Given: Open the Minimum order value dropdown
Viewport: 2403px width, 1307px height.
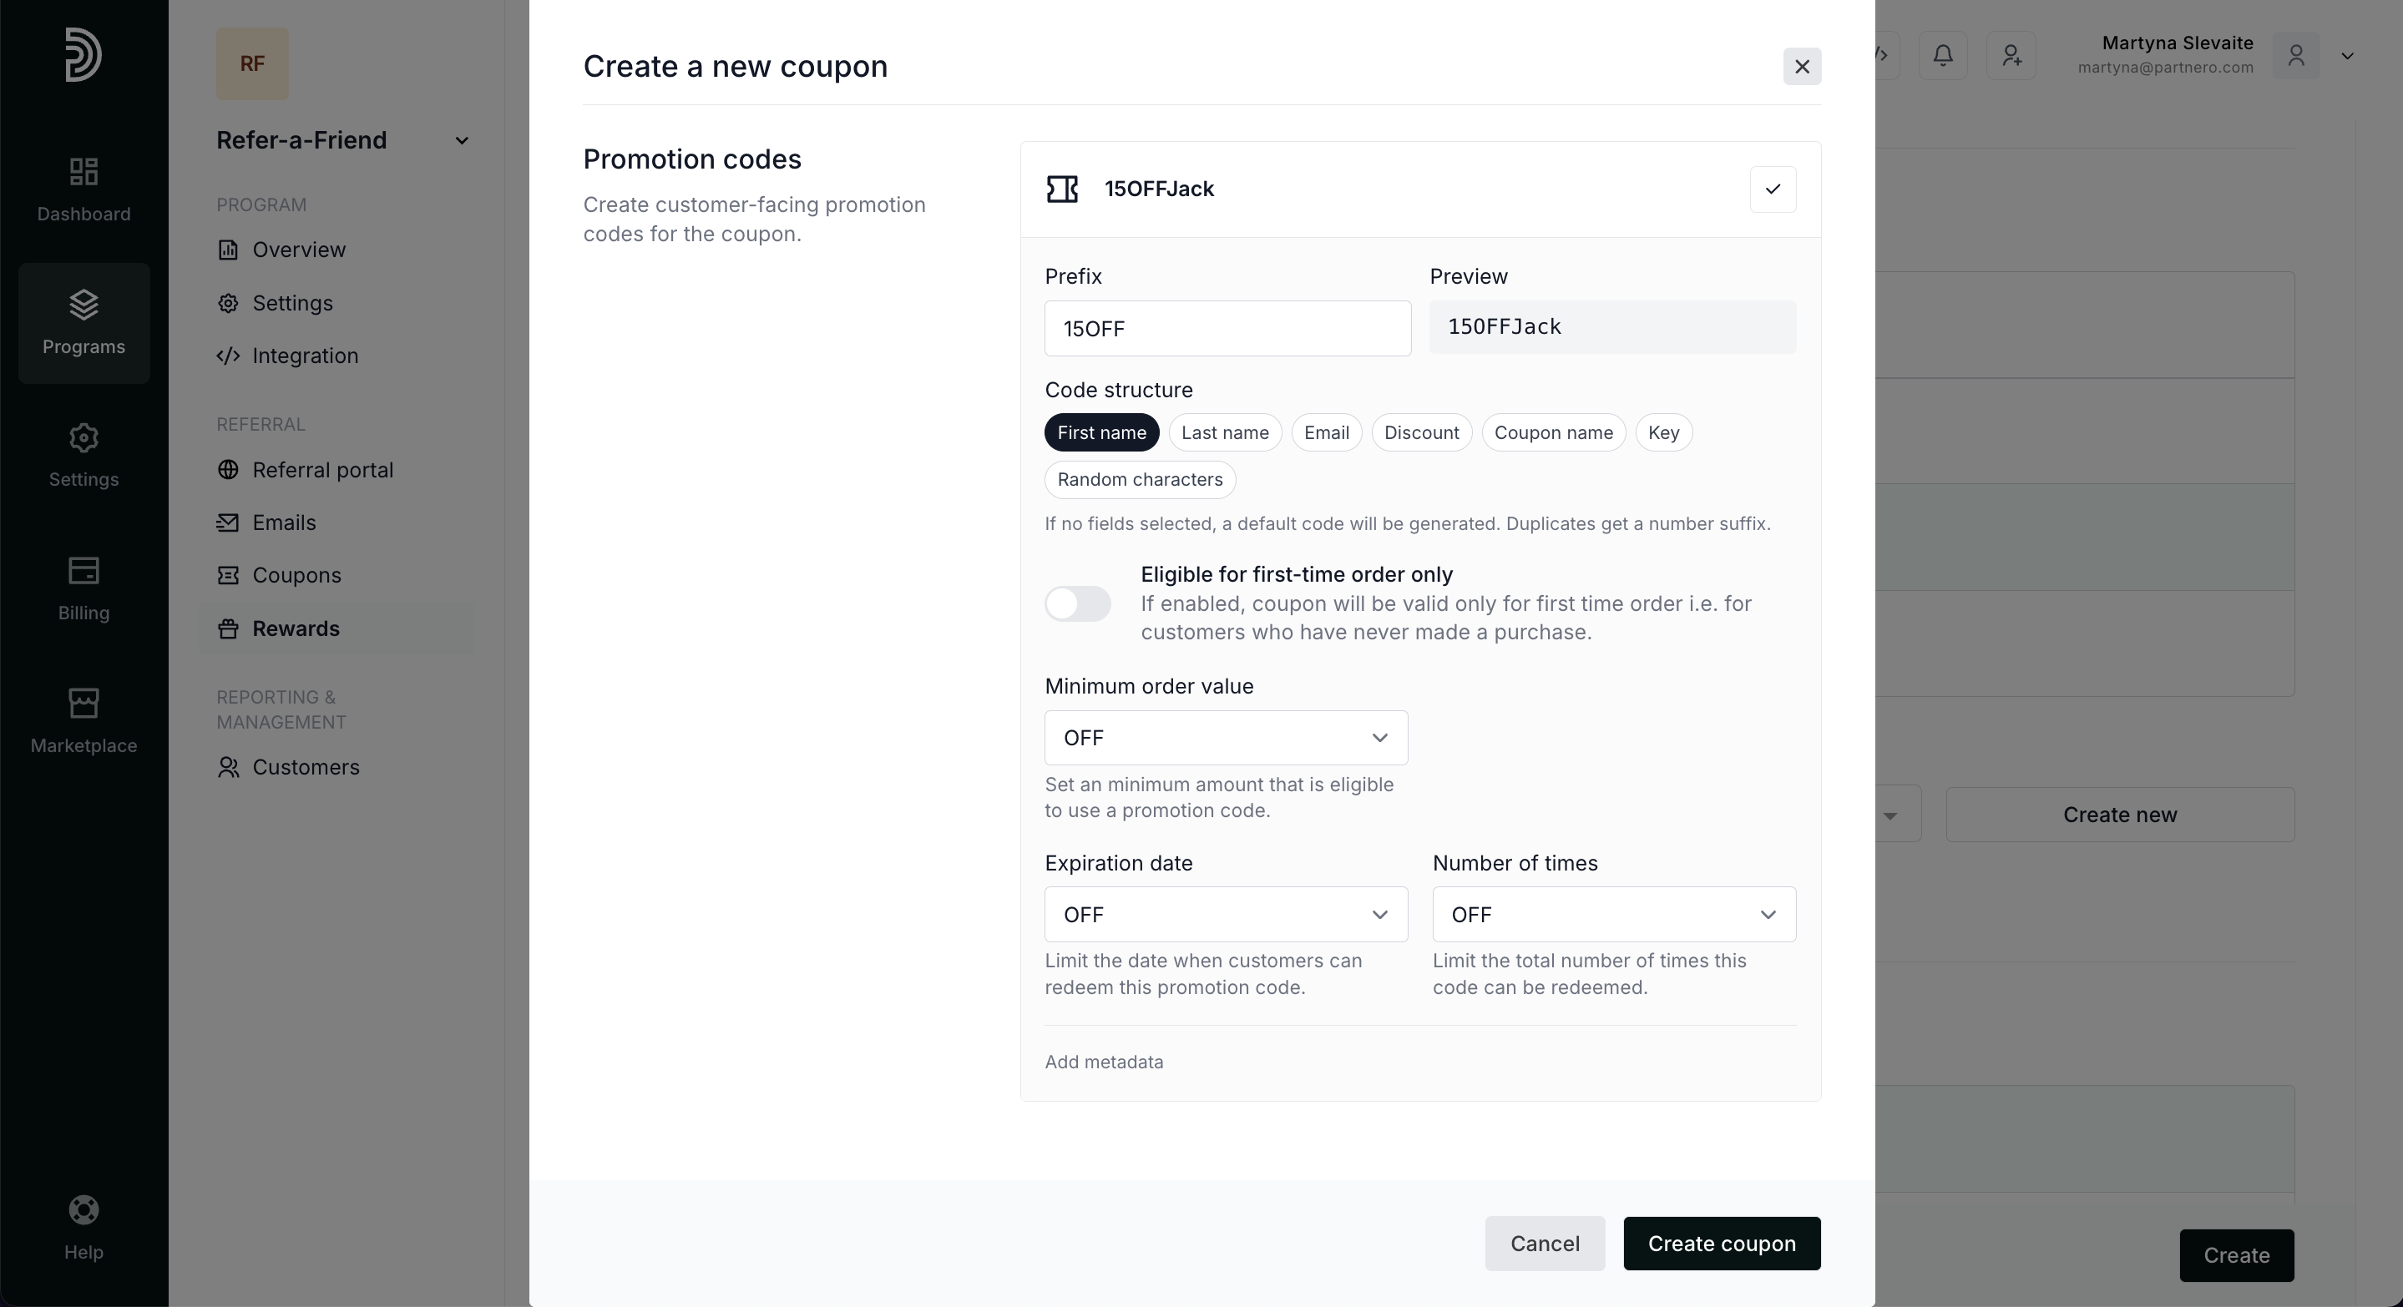Looking at the screenshot, I should point(1226,738).
